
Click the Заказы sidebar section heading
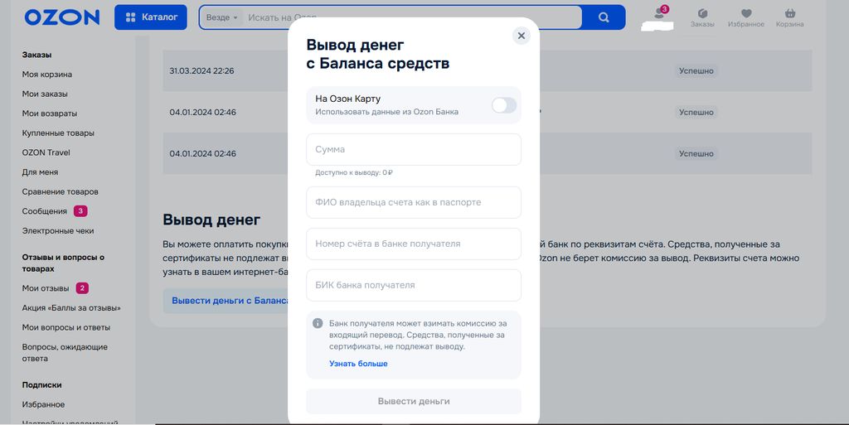click(36, 55)
